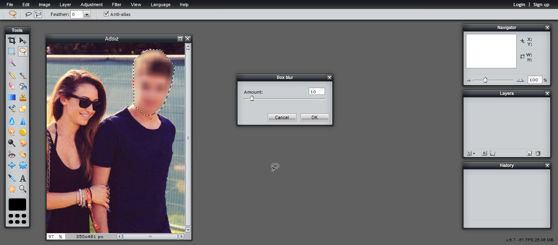Select the Hand tool
558x245 pixels.
(12, 189)
